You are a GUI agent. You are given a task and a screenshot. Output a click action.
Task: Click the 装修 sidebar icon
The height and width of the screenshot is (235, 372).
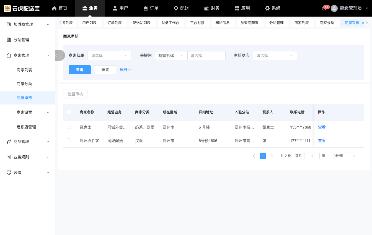pyautogui.click(x=9, y=173)
